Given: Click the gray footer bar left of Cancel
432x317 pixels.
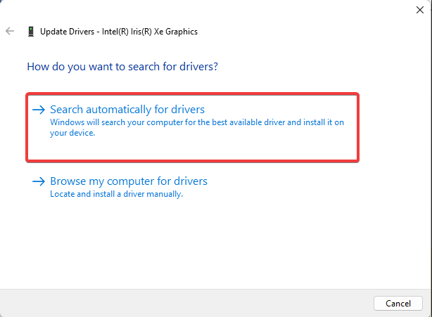Looking at the screenshot, I should click(x=186, y=303).
